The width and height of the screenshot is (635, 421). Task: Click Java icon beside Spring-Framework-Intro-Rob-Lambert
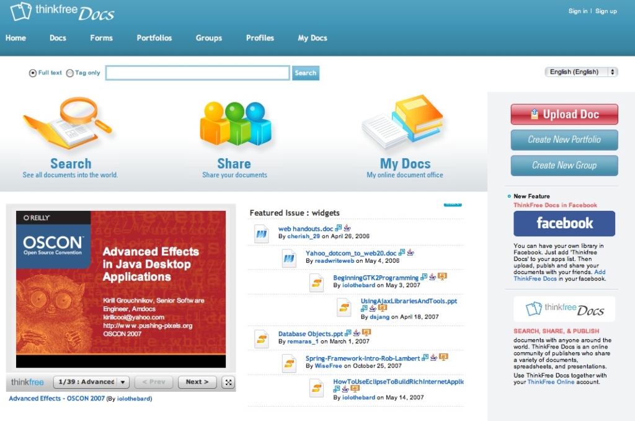433,357
